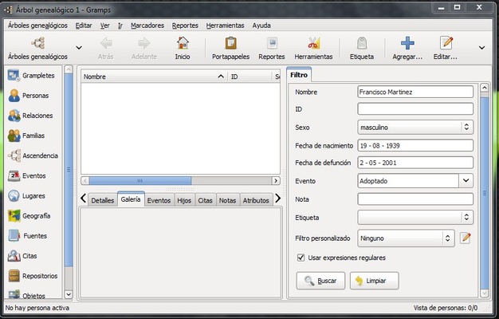Open Herramientas in the toolbar
The image size is (499, 319).
tap(313, 48)
